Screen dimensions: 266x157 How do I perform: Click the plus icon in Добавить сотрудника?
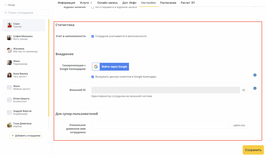pyautogui.click(x=13, y=135)
